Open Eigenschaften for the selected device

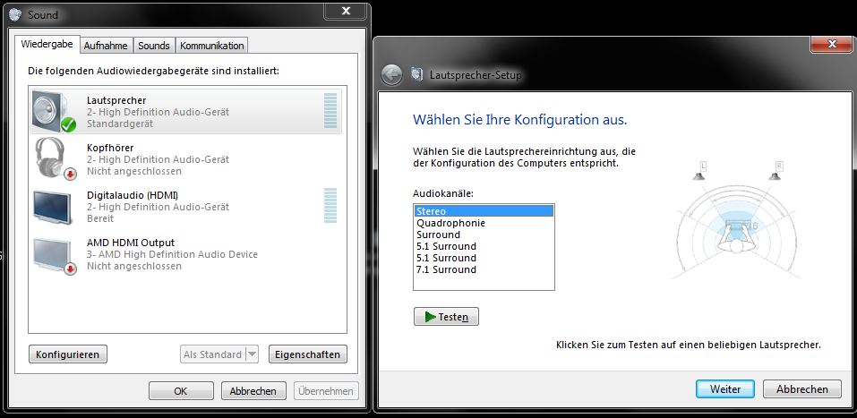coord(307,354)
